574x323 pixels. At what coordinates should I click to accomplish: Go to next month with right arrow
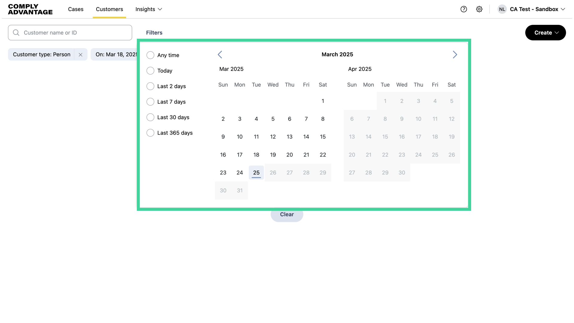[x=455, y=54]
